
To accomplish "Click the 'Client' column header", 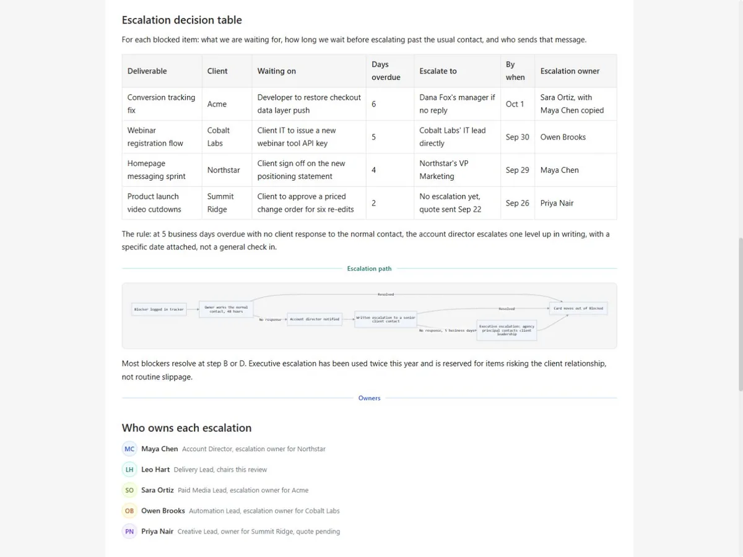I will pyautogui.click(x=227, y=71).
